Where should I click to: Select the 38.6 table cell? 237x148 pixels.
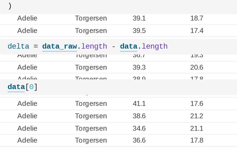coord(139,116)
